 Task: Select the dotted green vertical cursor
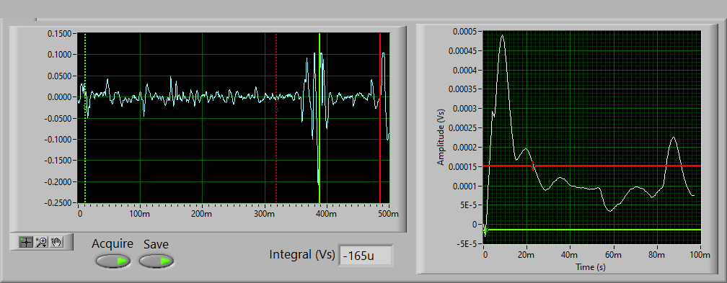[85, 118]
